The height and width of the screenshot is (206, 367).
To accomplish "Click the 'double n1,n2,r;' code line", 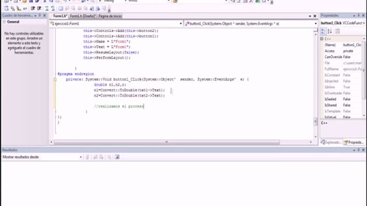I will (x=110, y=85).
